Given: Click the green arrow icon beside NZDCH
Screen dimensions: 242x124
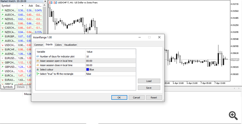Looking at the screenshot, I should [2, 11].
